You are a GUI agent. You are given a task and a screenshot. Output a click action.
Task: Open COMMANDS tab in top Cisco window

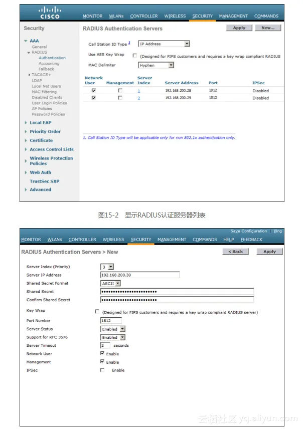tap(266, 16)
